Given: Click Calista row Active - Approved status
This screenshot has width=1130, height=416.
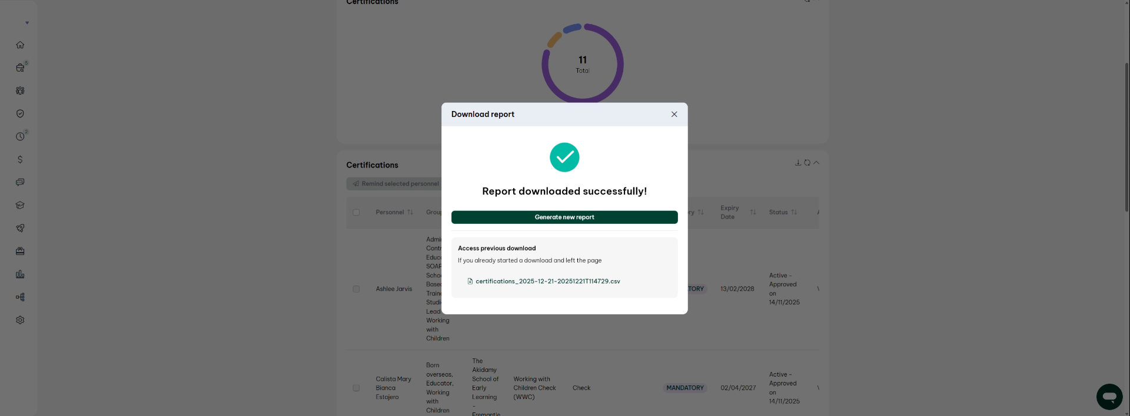Looking at the screenshot, I should click(x=784, y=388).
